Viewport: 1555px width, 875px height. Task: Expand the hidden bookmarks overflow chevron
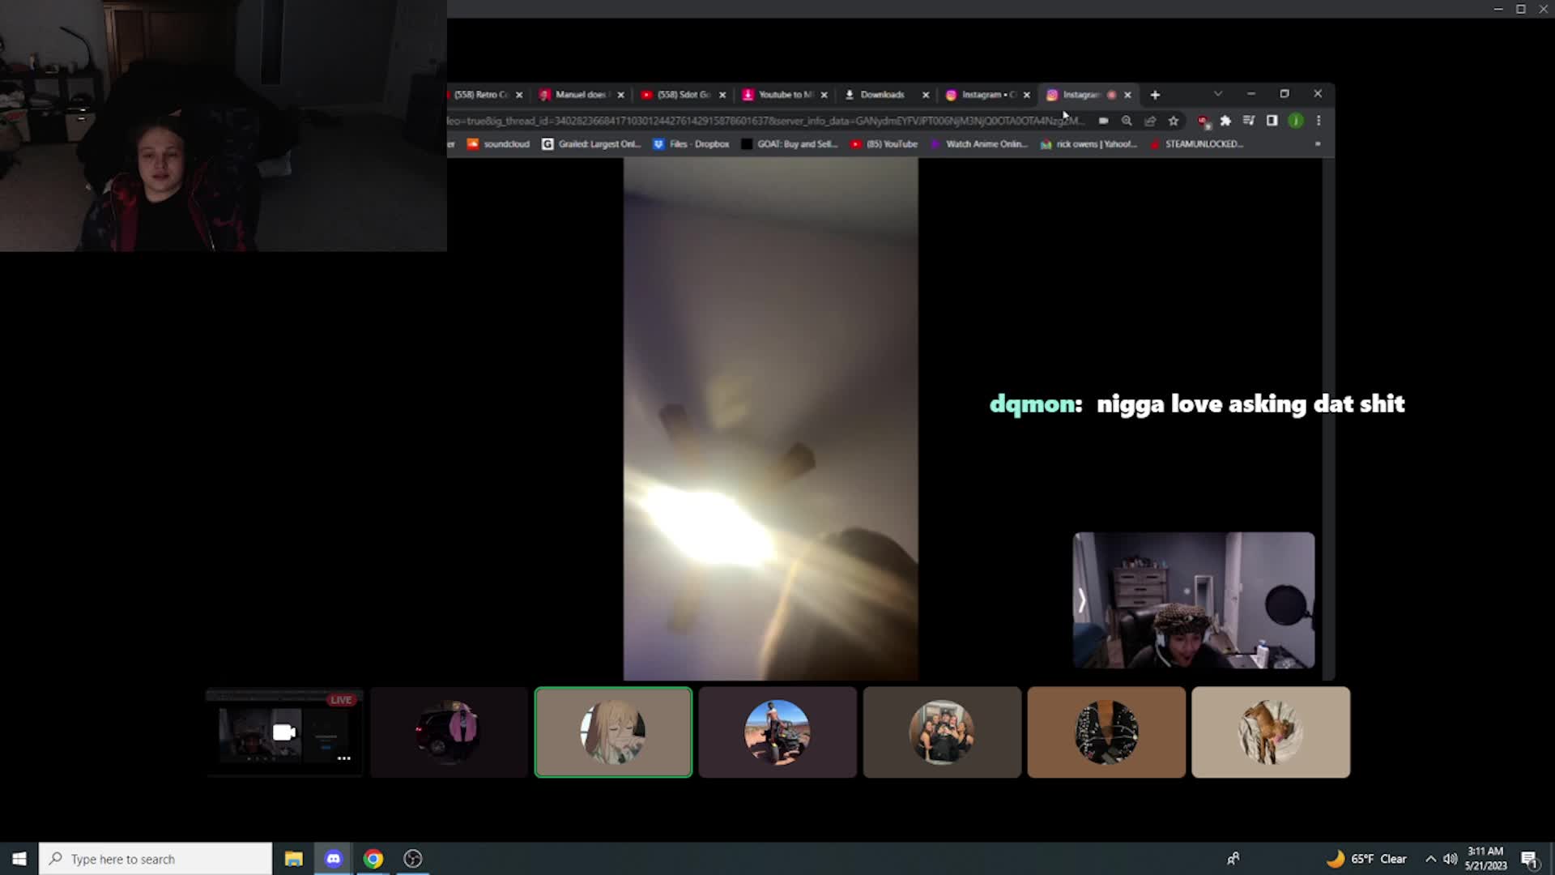(x=1318, y=144)
